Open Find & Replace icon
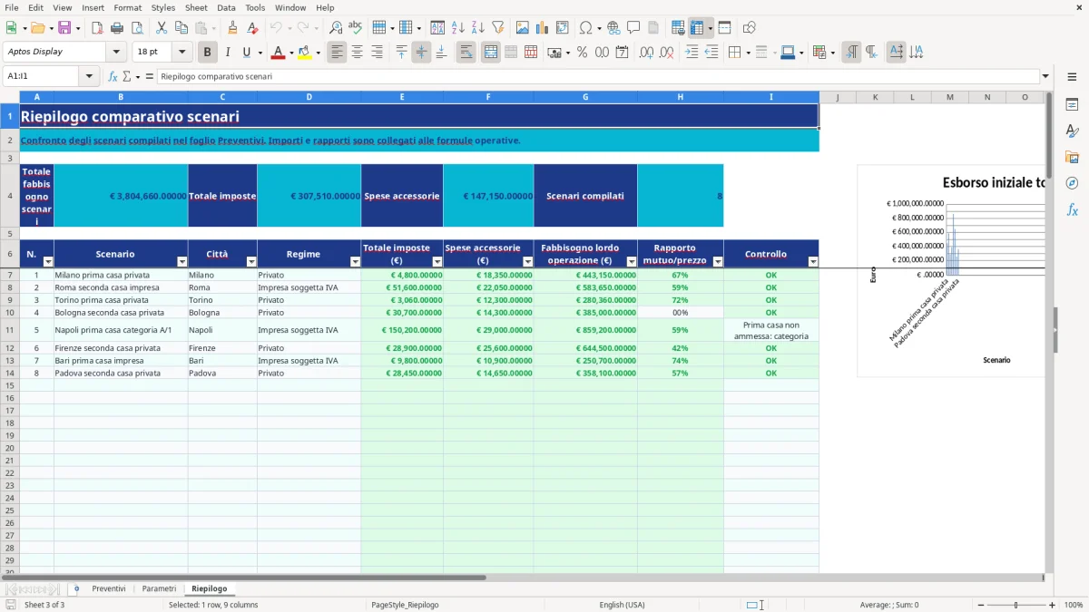 pos(336,28)
